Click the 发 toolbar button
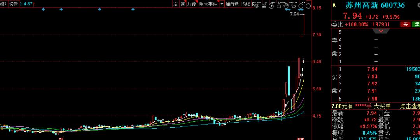Viewport: 420px width, 140px height. (175, 4)
